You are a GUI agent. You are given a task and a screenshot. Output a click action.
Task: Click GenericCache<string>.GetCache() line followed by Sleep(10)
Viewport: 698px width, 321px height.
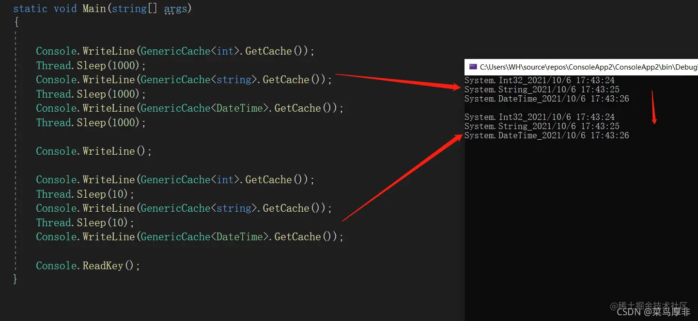(184, 208)
